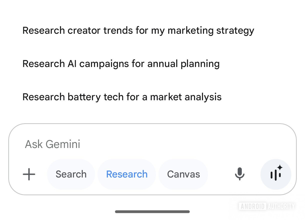Tap the microphone icon for voice input
The image size is (305, 220).
(x=239, y=174)
